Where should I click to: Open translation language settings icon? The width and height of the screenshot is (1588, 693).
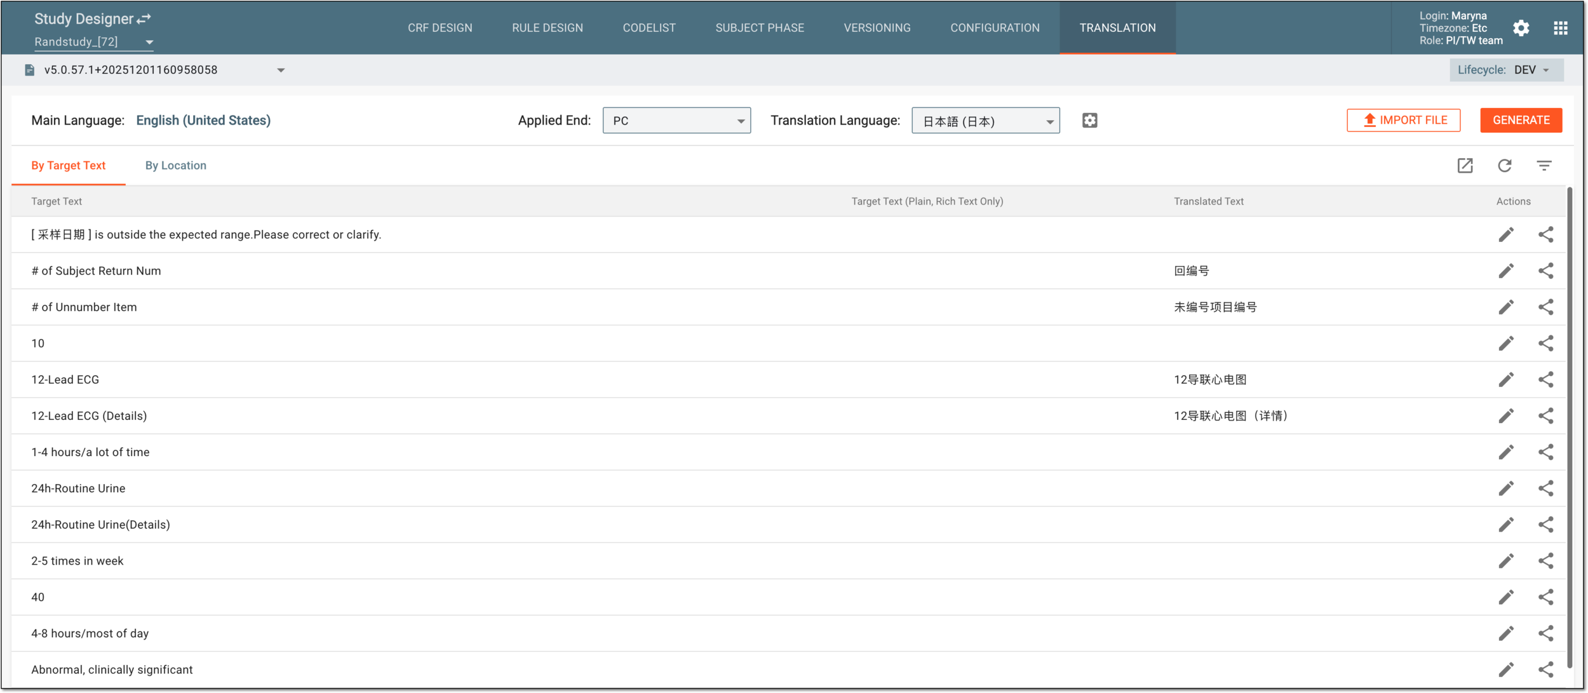(x=1090, y=121)
